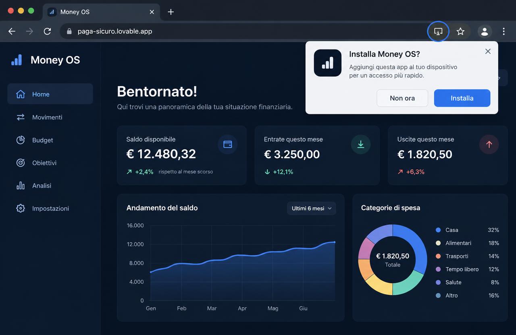Viewport: 516px width, 335px height.
Task: Click the Installa button
Action: click(x=462, y=98)
